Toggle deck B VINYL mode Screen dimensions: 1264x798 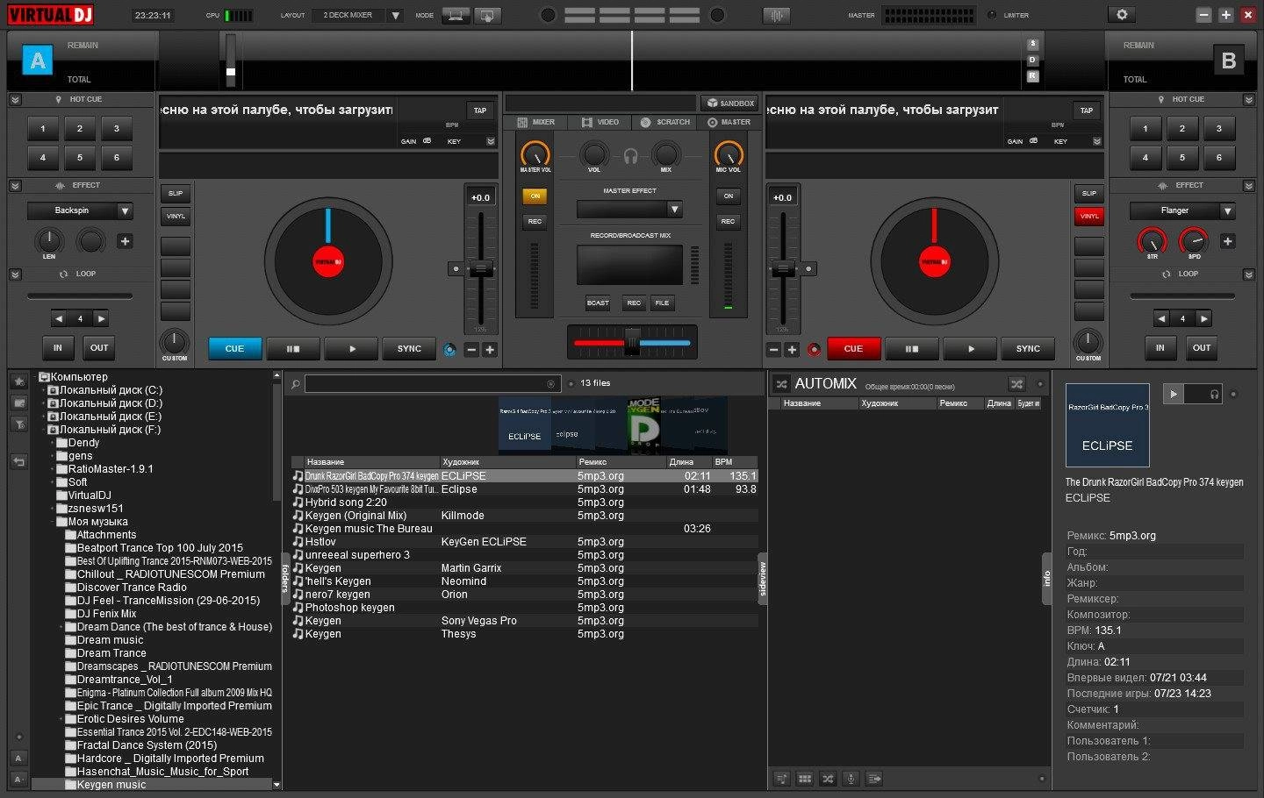[x=1089, y=216]
